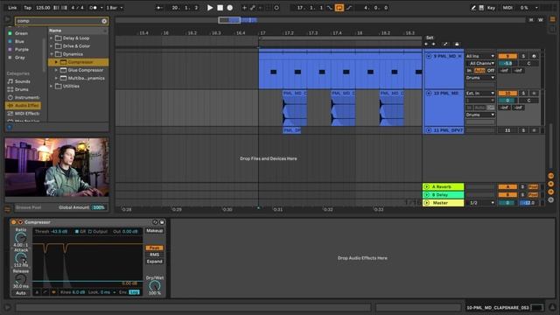Select the tempo field showing 125.00
The image size is (560, 315).
[x=43, y=8]
